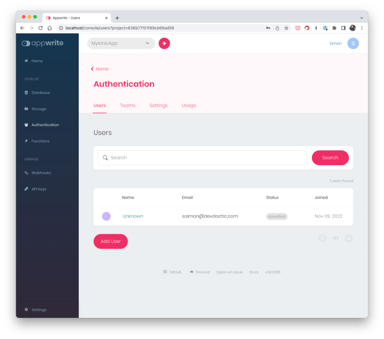
Task: Open the browser profile menu
Action: click(x=352, y=28)
